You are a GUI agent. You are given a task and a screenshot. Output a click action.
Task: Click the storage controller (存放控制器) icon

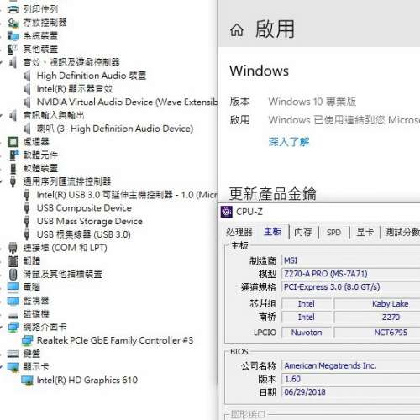coord(13,23)
